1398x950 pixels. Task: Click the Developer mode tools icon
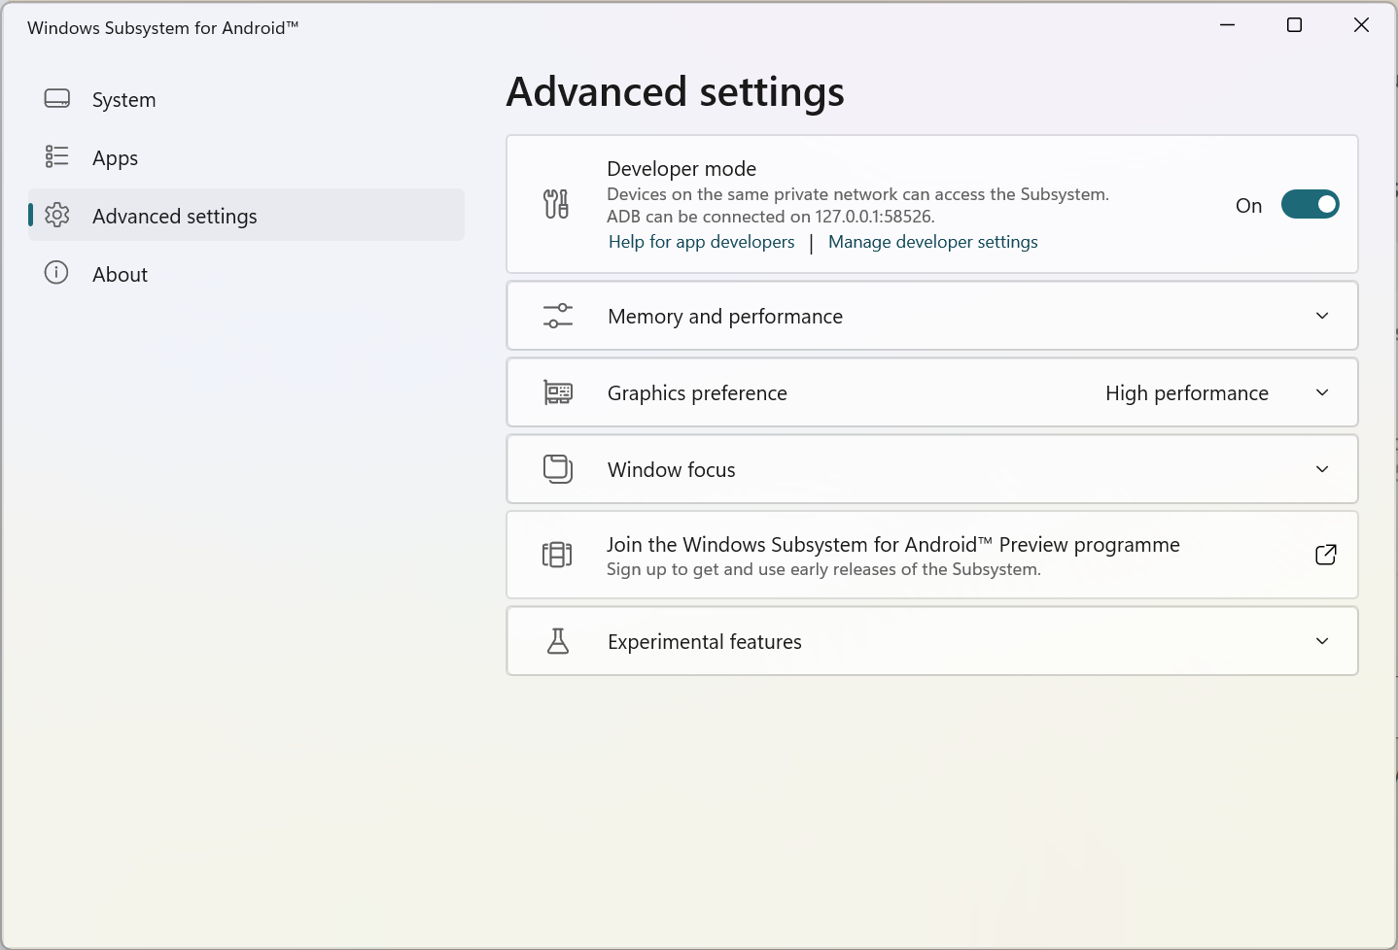click(x=556, y=204)
